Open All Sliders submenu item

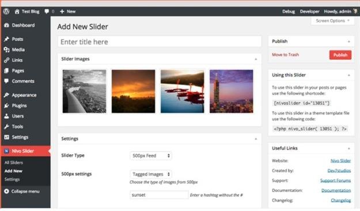pyautogui.click(x=14, y=163)
